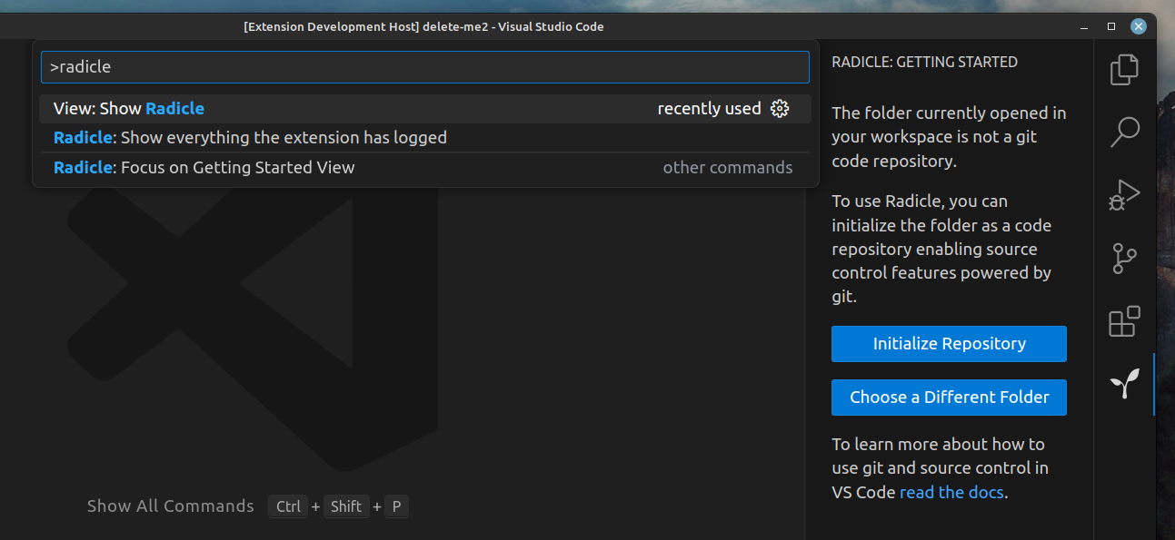Image resolution: width=1175 pixels, height=540 pixels.
Task: Minimize the VS Code window
Action: [x=1083, y=26]
